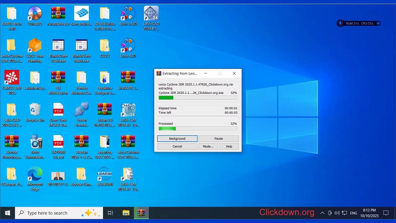396x223 pixels.
Task: Click the file extraction progress bar
Action: (x=198, y=98)
